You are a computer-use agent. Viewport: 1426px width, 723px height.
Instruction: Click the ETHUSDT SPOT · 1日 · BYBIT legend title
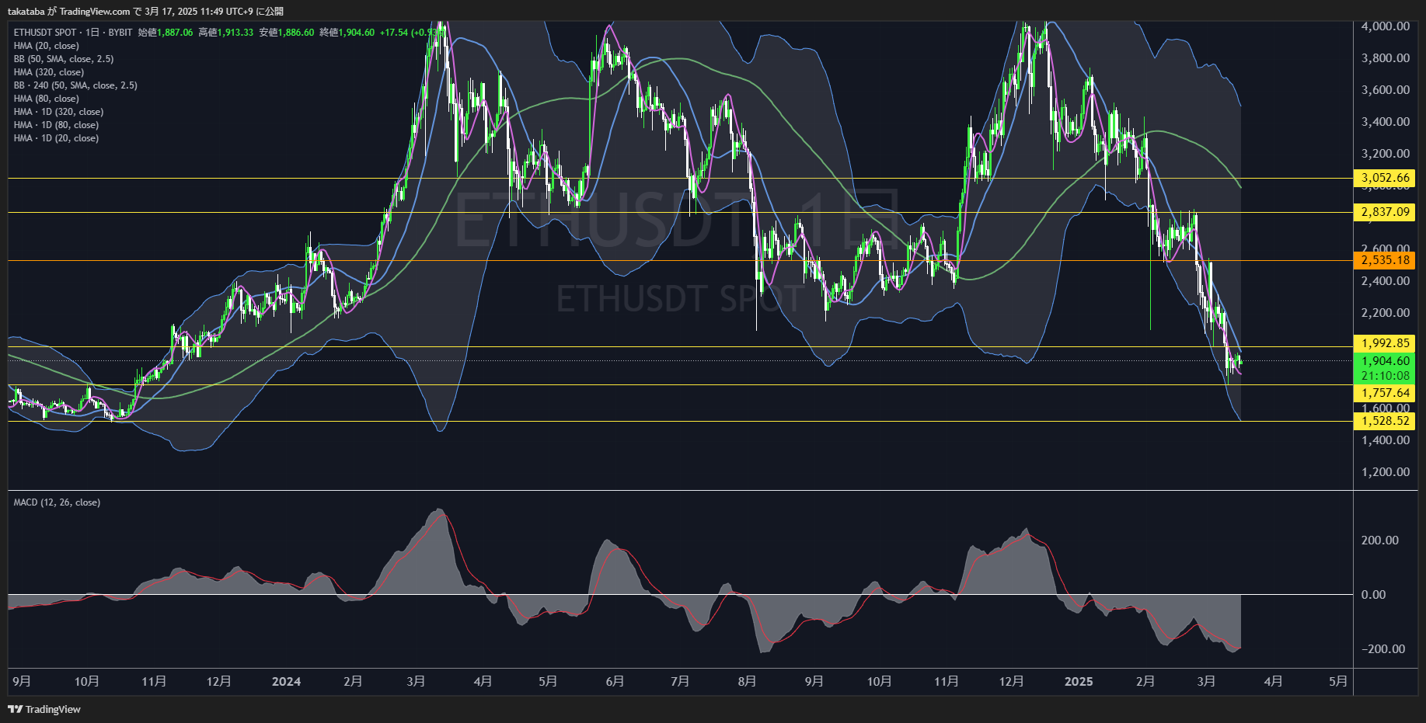point(73,33)
